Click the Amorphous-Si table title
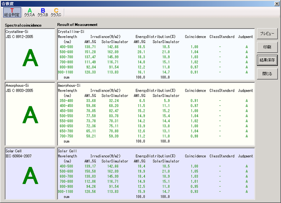 coord(69,85)
